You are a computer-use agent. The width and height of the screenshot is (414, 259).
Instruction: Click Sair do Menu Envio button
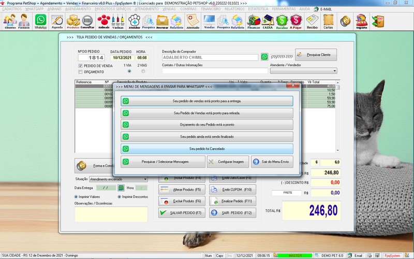click(272, 162)
